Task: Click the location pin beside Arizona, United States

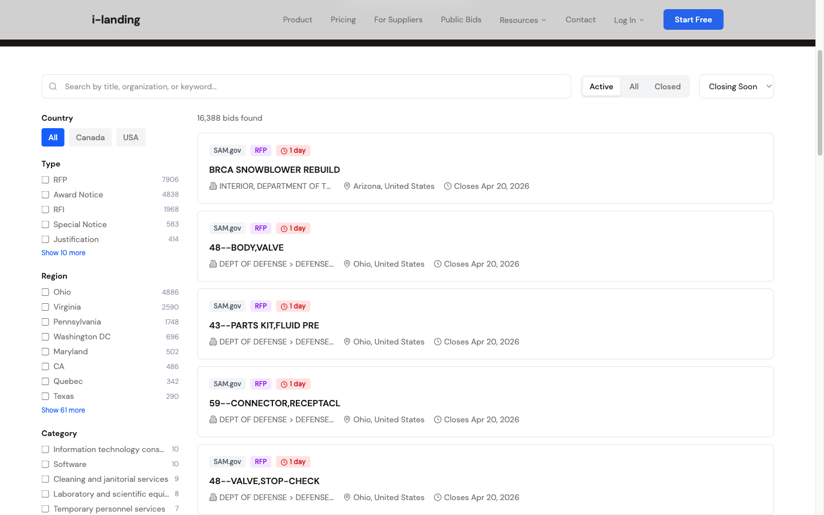Action: pyautogui.click(x=347, y=186)
